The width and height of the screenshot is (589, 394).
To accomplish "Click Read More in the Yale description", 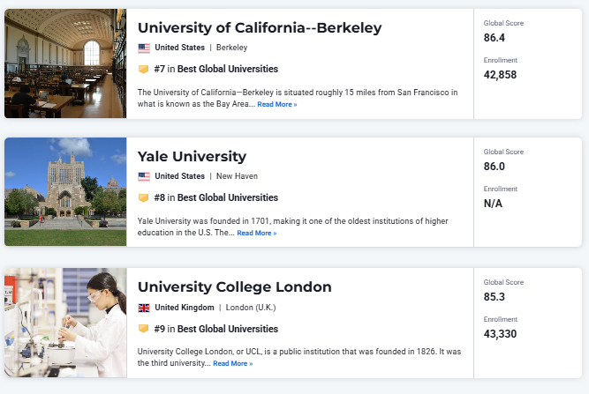I will 257,234.
